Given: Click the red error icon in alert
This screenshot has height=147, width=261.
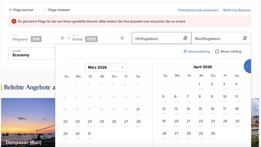Looking at the screenshot, I should coord(14,21).
